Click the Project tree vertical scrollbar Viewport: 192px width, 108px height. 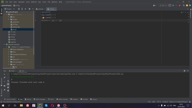[34, 33]
